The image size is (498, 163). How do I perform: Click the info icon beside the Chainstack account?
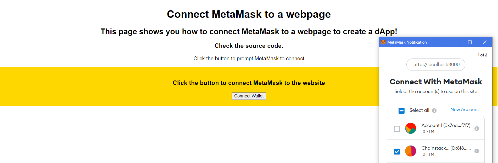[x=477, y=151]
